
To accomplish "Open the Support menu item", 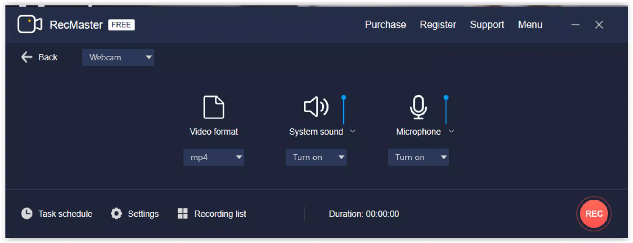I will [487, 25].
